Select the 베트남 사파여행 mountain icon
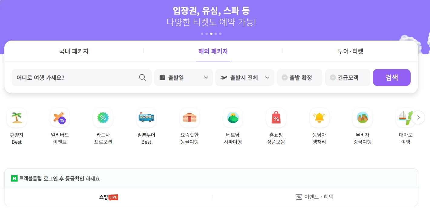This screenshot has width=430, height=213. point(233,118)
